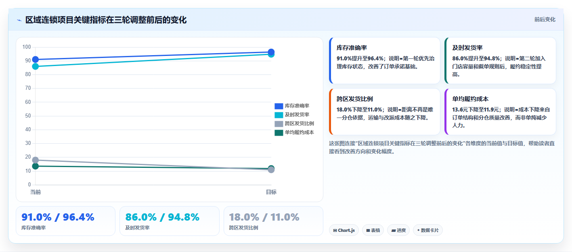572x252 pixels.
Task: Click blue 库存准确率 data point at 当前
Action: pos(36,60)
